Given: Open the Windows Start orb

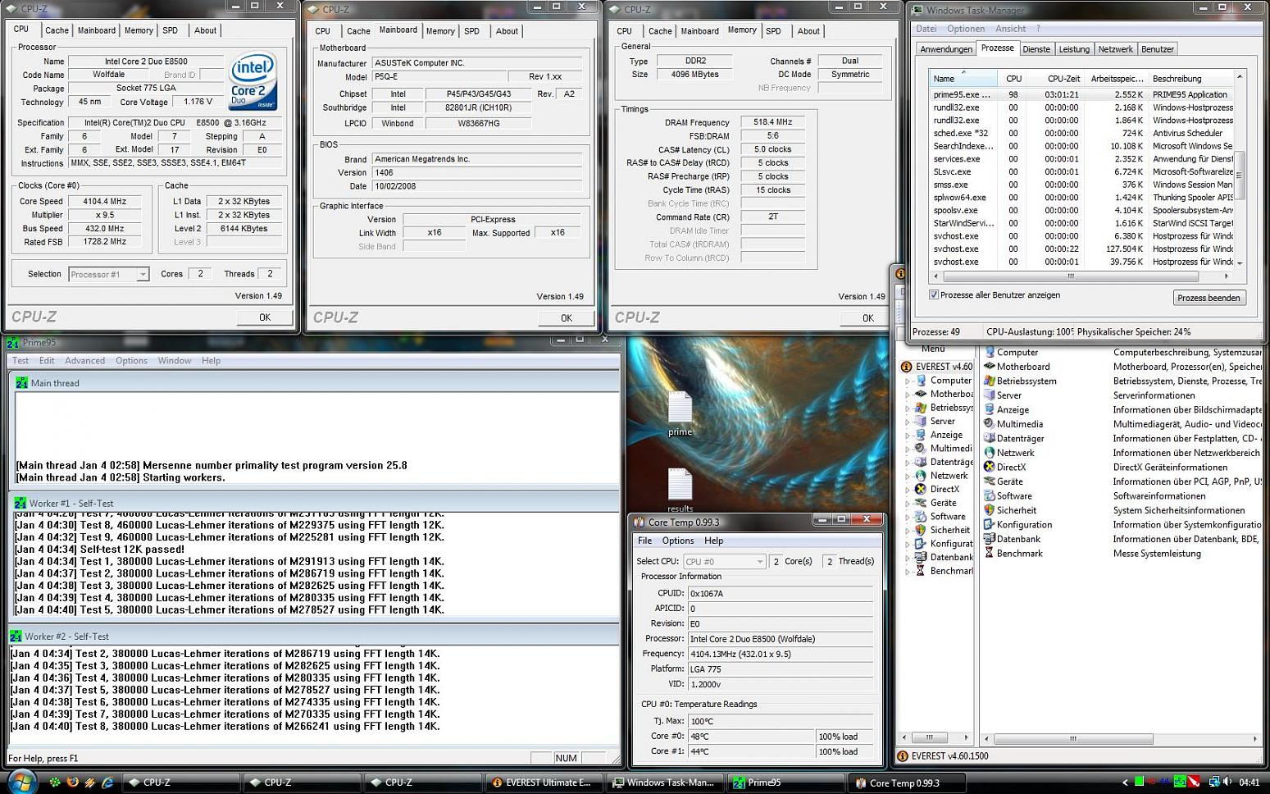Looking at the screenshot, I should click(22, 782).
